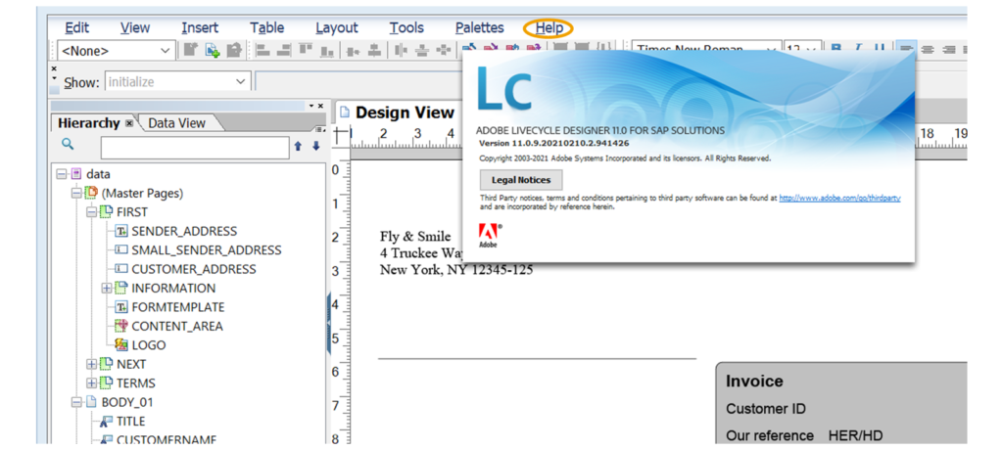This screenshot has width=1003, height=450.
Task: Click the align vertical center icon
Action: [x=353, y=50]
